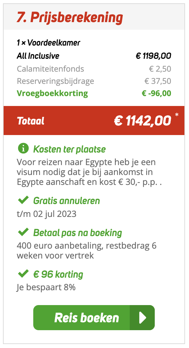Click the red Totaal label
This screenshot has width=189, height=348.
[31, 121]
